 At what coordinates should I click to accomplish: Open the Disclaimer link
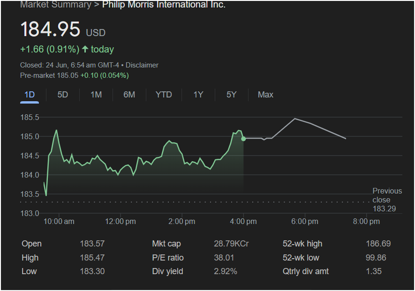tap(142, 65)
